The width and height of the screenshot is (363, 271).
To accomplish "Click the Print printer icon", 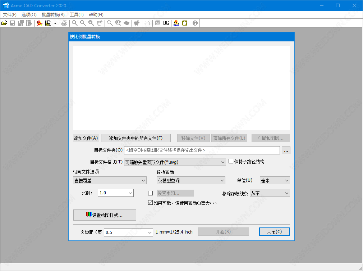I will (x=64, y=23).
